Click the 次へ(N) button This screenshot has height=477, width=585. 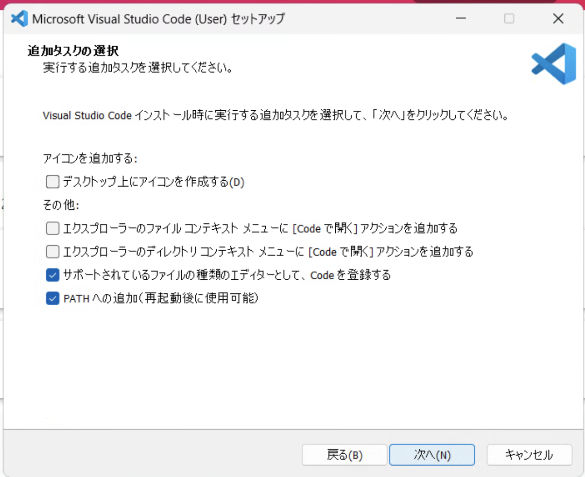(x=432, y=455)
